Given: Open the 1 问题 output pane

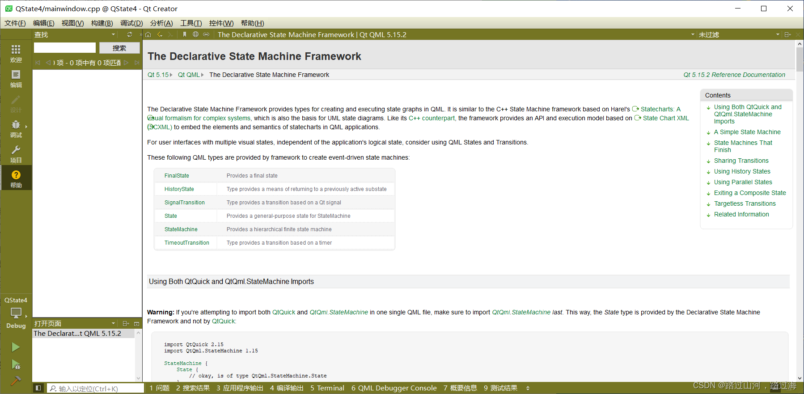Looking at the screenshot, I should 160,388.
